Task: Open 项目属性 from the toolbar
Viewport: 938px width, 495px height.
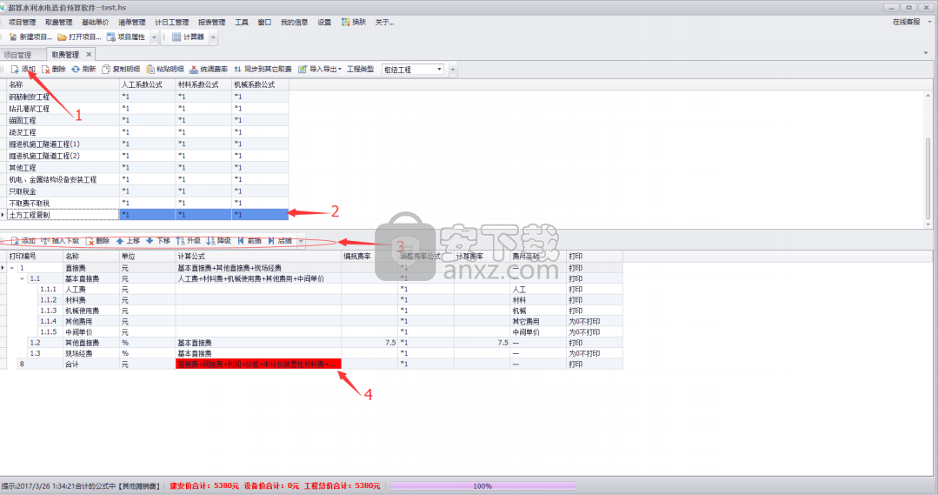Action: (x=126, y=37)
